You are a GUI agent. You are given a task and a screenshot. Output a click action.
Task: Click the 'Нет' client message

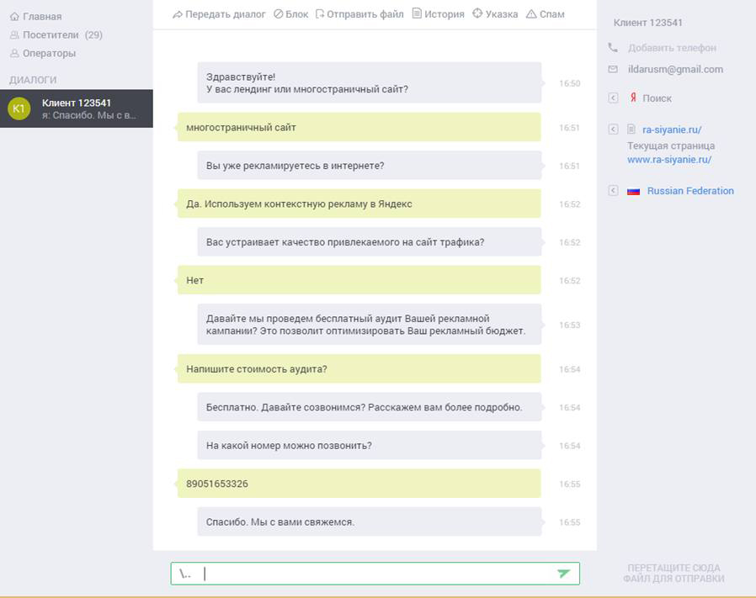(x=359, y=280)
